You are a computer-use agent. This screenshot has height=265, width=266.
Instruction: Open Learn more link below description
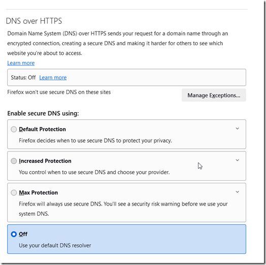coord(21,63)
